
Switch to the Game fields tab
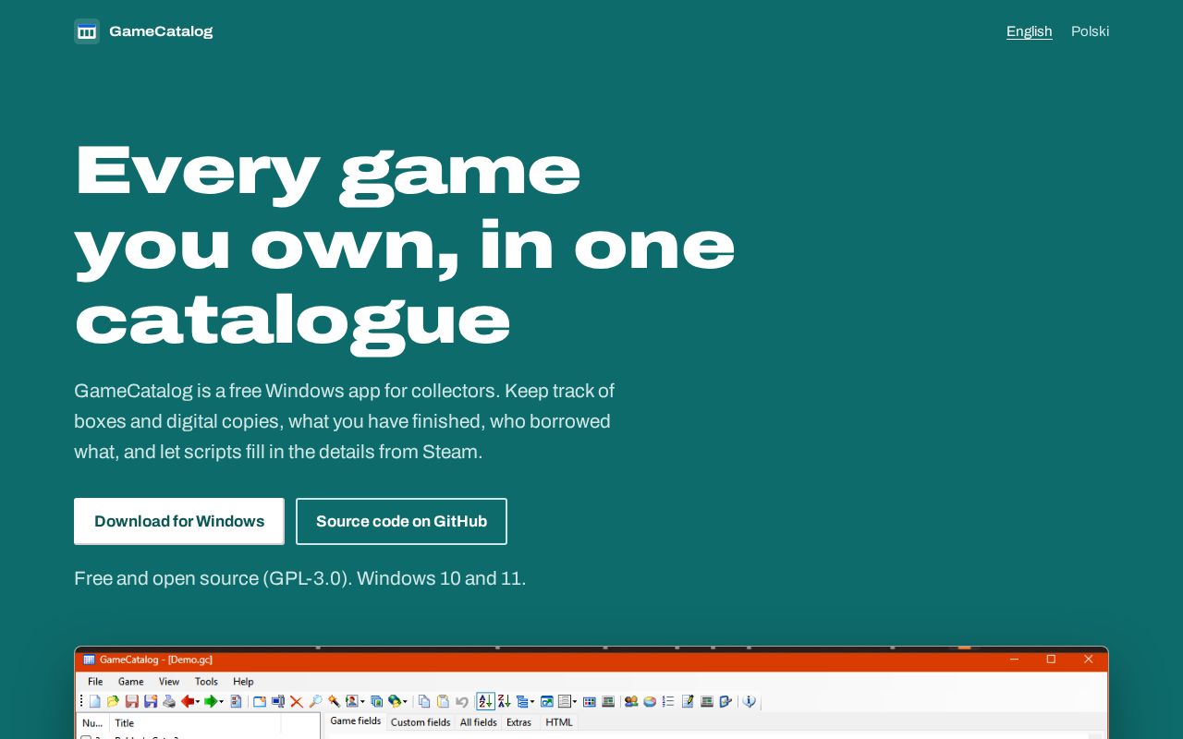pyautogui.click(x=356, y=721)
